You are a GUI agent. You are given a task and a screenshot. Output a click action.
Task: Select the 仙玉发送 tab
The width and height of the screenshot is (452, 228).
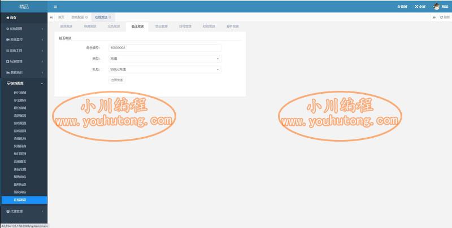click(137, 27)
